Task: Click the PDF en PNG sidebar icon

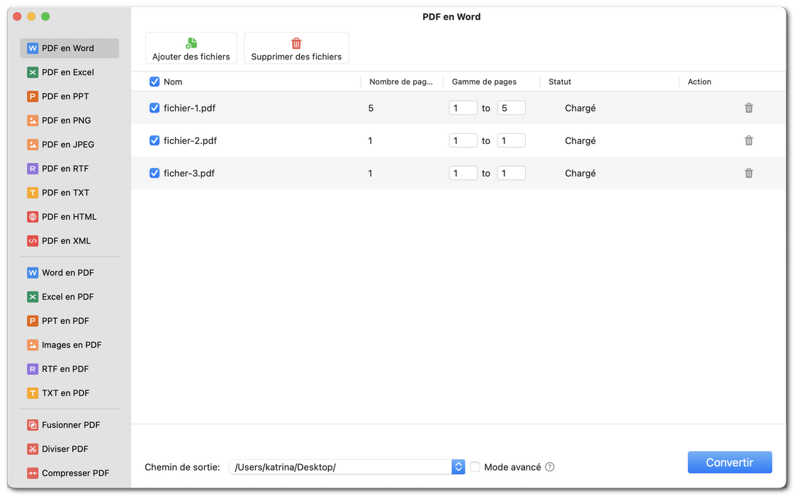Action: coord(32,120)
